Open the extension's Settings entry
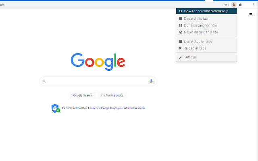Screen dimensions: 258x161 point(206,57)
